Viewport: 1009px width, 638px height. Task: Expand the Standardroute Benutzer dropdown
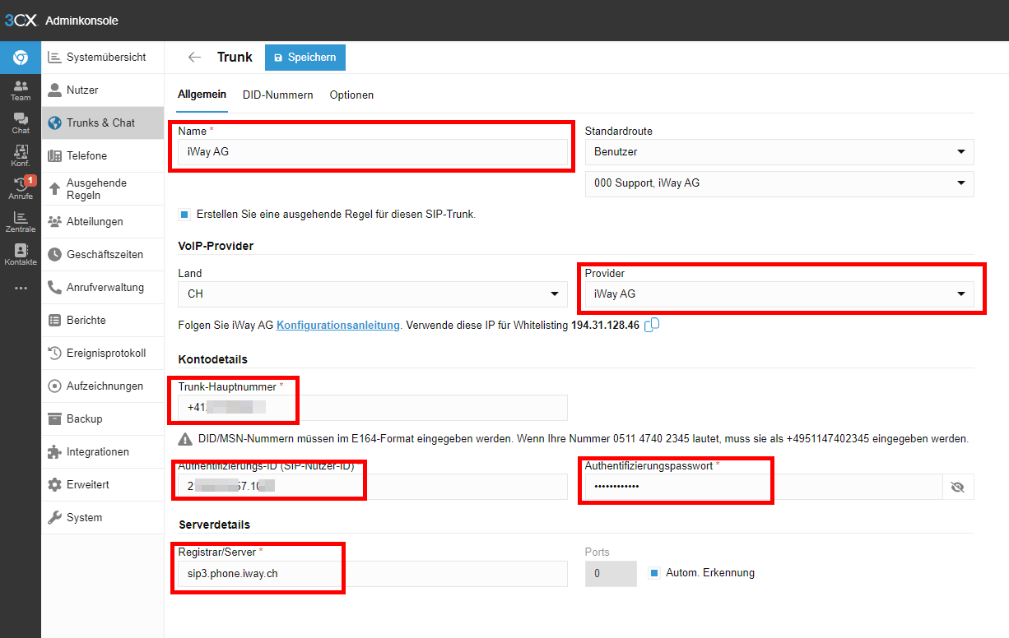point(779,152)
